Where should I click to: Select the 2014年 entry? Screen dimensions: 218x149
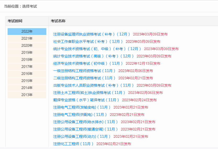(27, 88)
